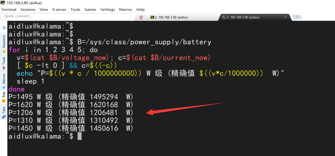Close tab 2. 192.168.3.80 (aidlux)
The width and height of the screenshot is (335, 156).
pyautogui.click(x=214, y=18)
